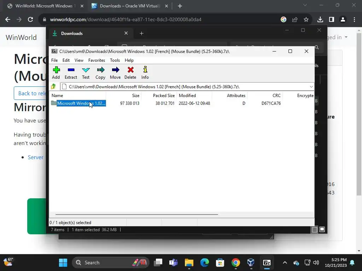Open the Chrome profile icon

(x=343, y=20)
